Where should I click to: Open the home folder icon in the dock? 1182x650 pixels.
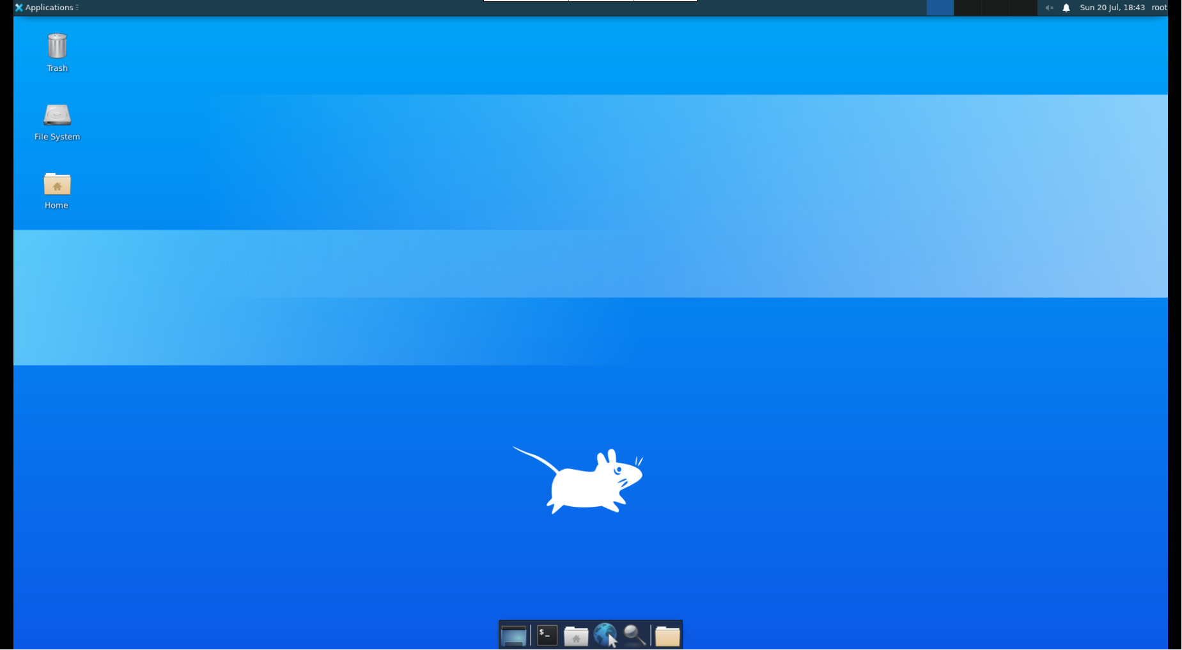[x=576, y=635]
